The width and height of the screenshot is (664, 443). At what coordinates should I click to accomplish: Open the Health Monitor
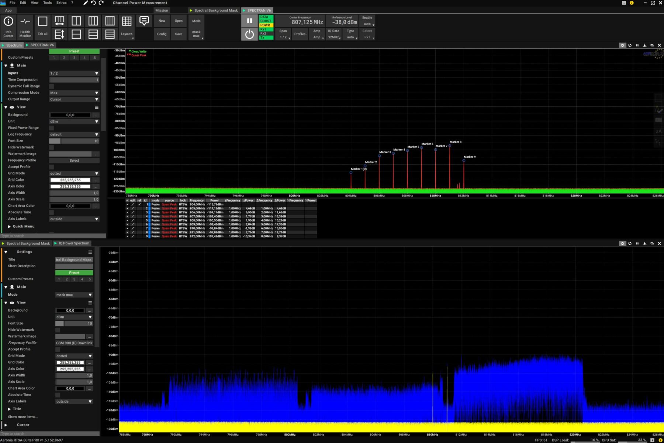pos(25,26)
